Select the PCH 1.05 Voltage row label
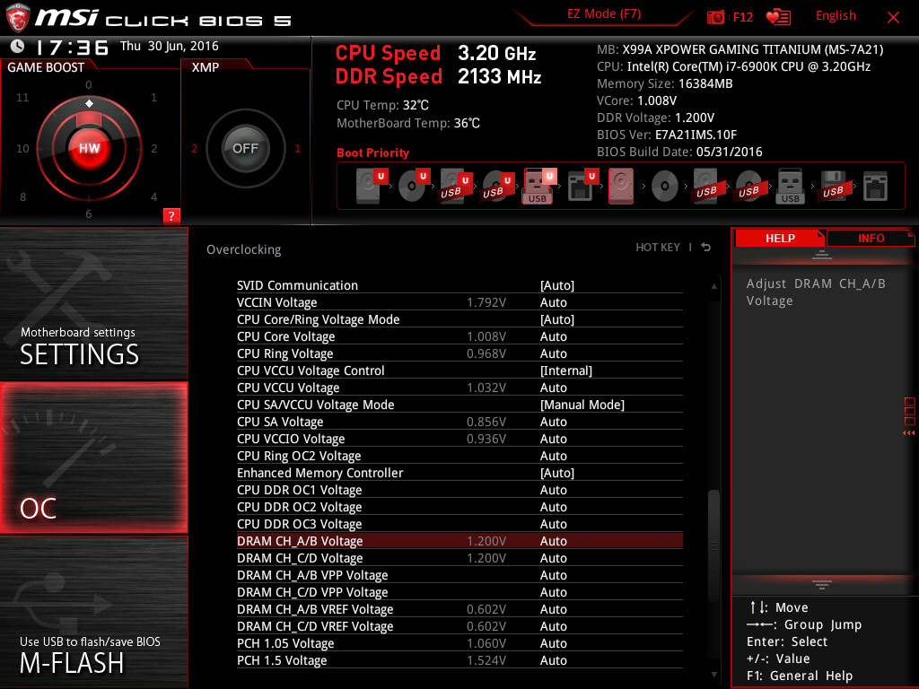This screenshot has width=919, height=689. point(285,643)
